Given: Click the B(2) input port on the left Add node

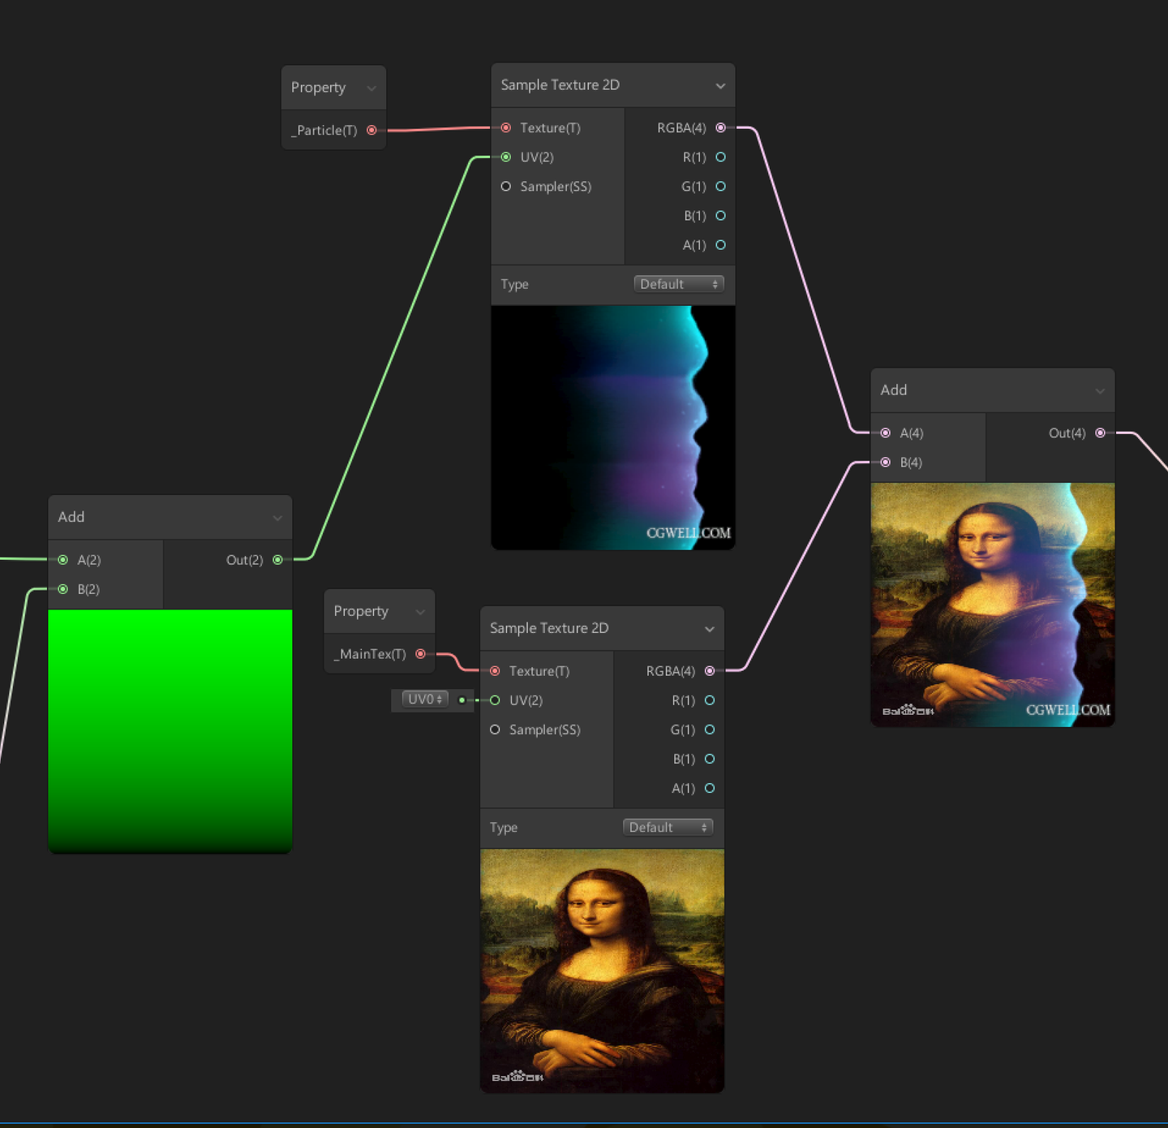Looking at the screenshot, I should pos(62,589).
